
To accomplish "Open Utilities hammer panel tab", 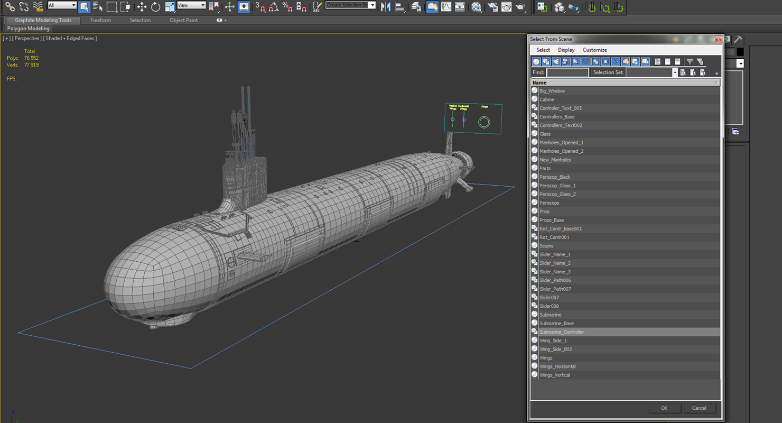I will [x=738, y=39].
